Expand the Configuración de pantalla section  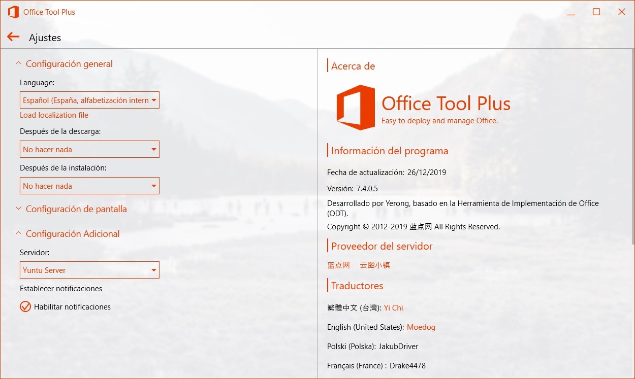click(x=71, y=209)
